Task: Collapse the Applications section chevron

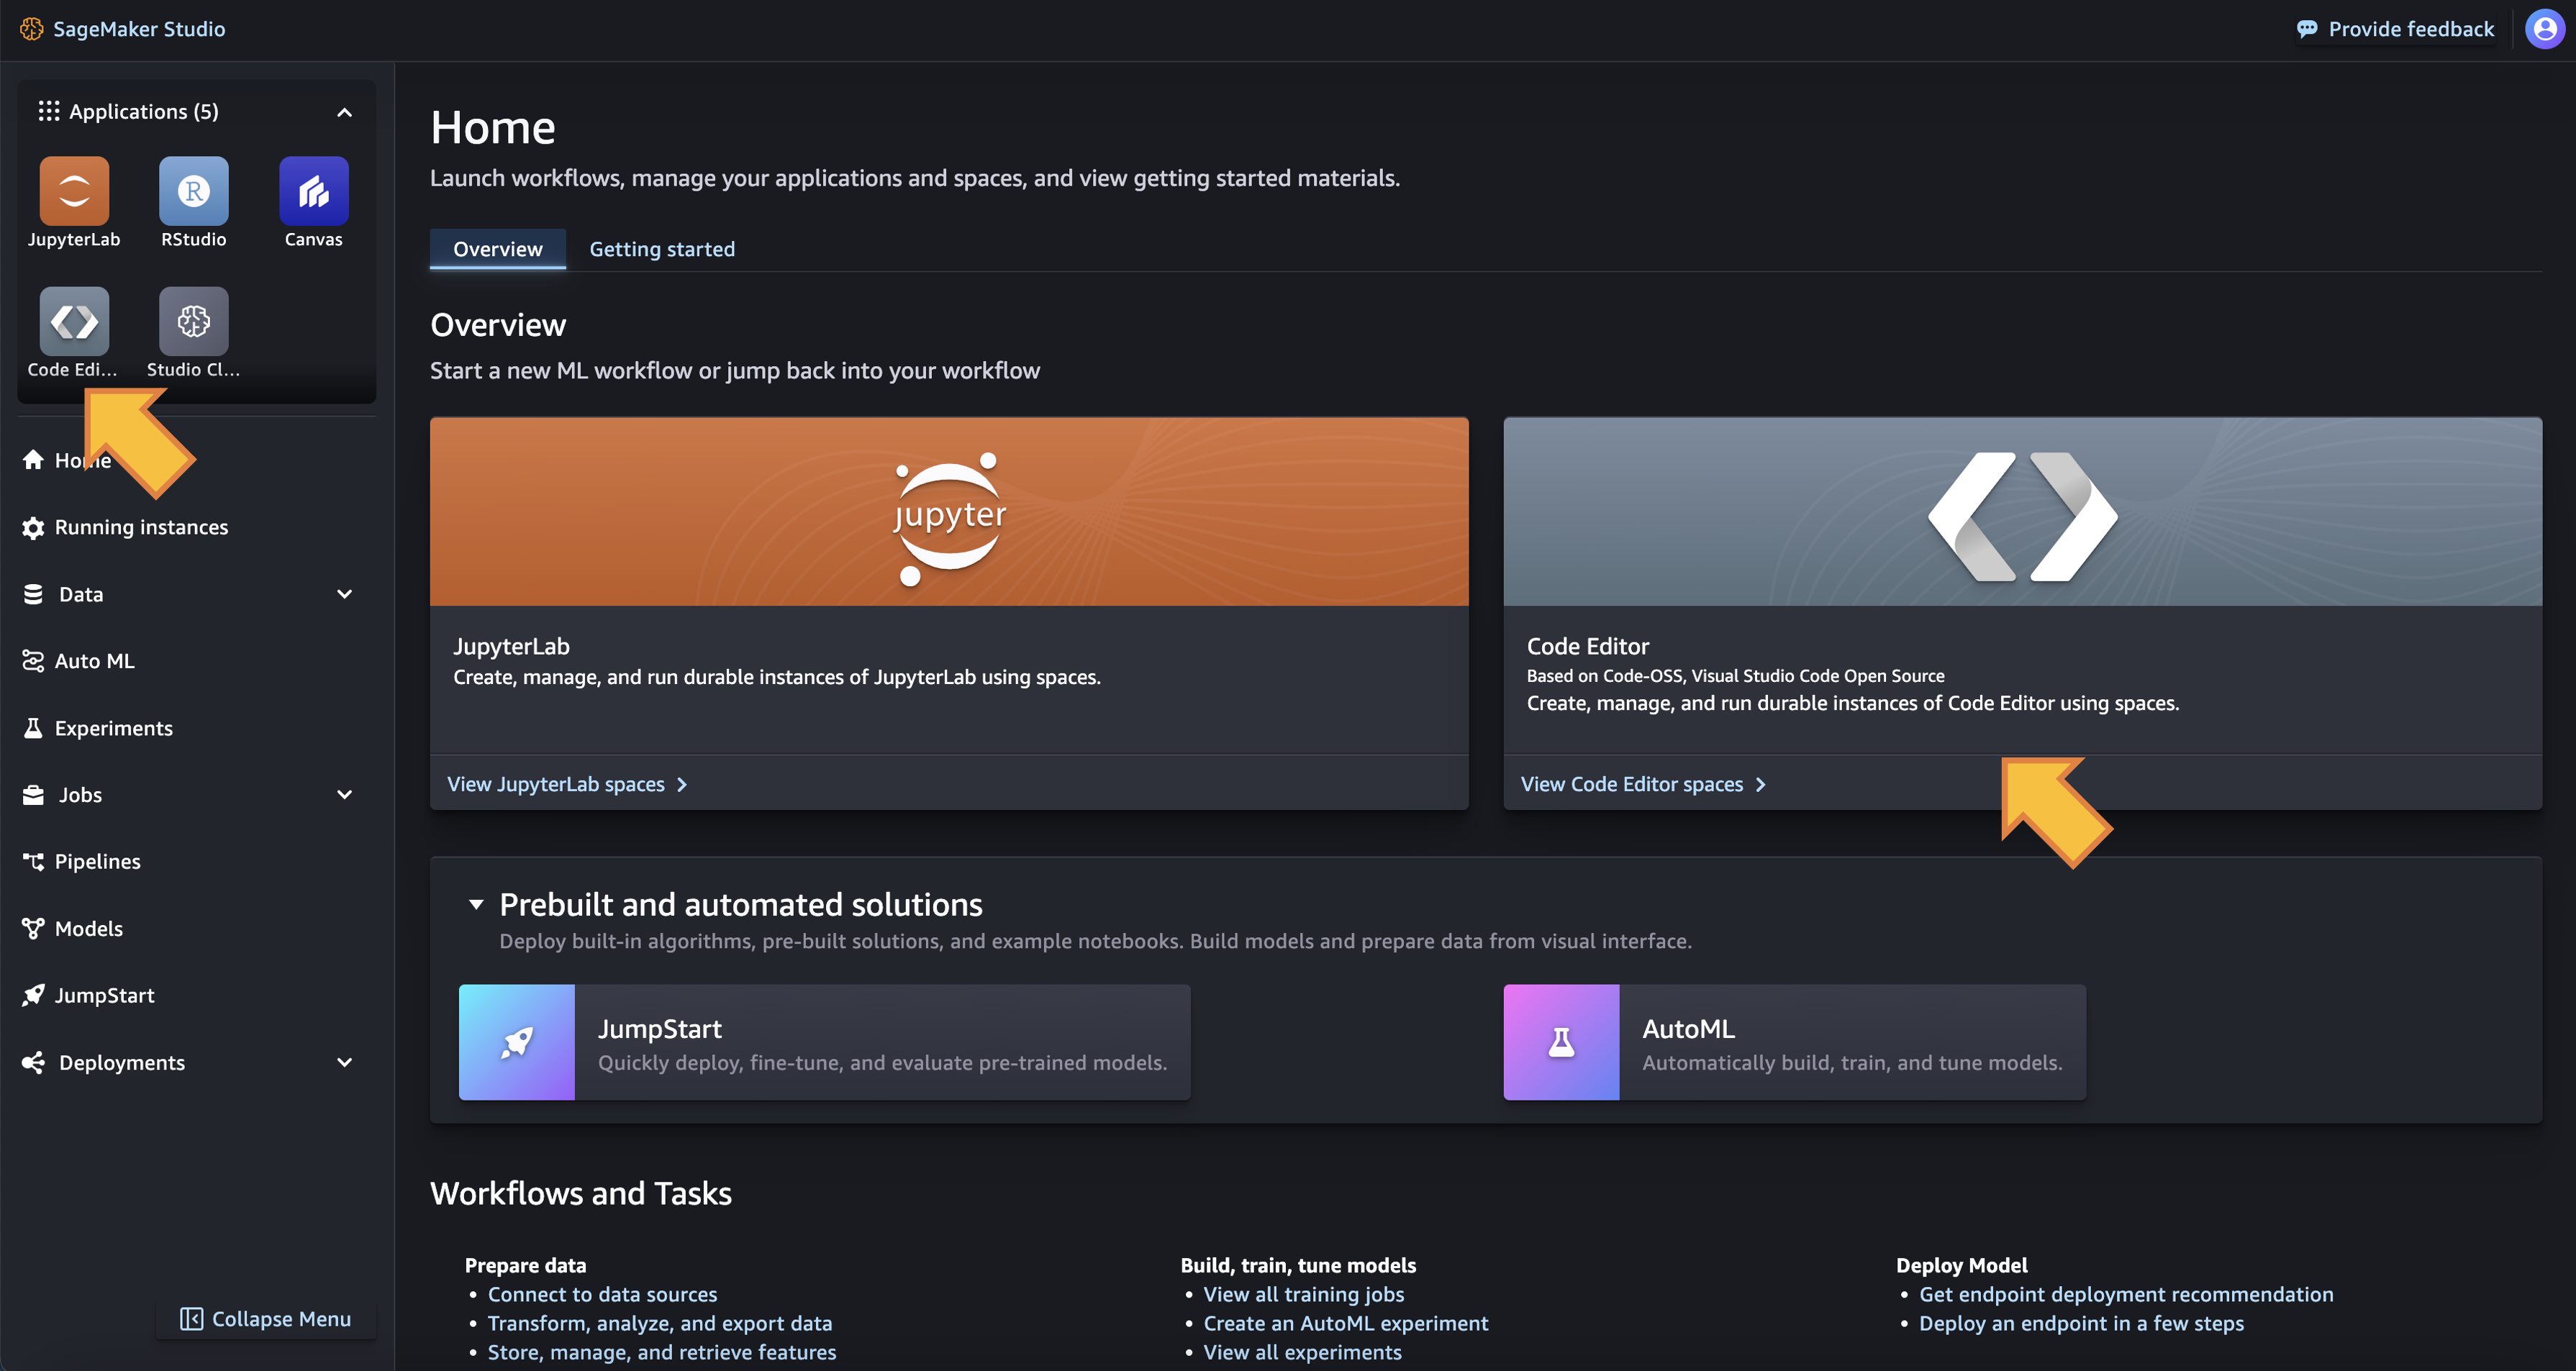Action: 344,112
